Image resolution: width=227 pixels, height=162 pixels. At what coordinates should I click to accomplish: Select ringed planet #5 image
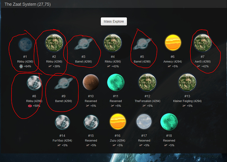click(142, 43)
